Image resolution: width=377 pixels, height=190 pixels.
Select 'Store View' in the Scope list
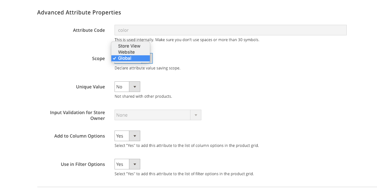pyautogui.click(x=129, y=46)
